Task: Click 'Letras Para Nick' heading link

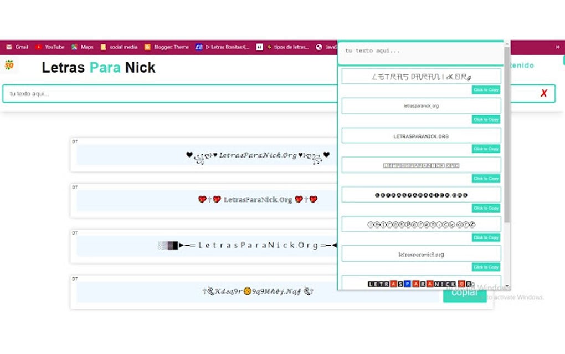Action: [x=98, y=68]
